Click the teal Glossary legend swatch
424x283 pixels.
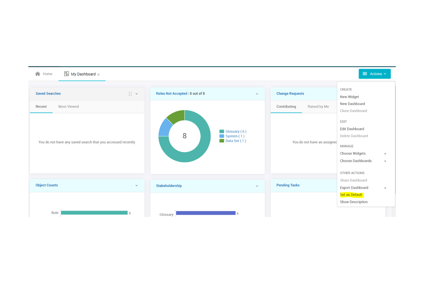click(222, 131)
